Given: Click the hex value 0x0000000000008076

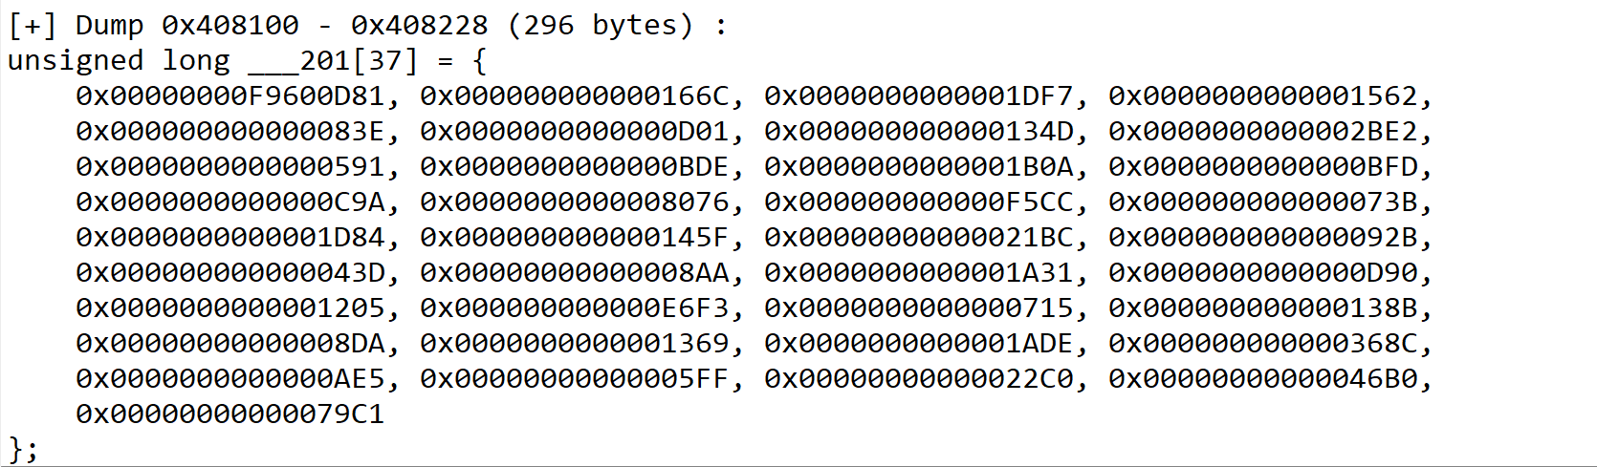Looking at the screenshot, I should click(574, 202).
